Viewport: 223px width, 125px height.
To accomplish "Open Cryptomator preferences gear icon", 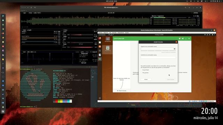I will [x=183, y=39].
